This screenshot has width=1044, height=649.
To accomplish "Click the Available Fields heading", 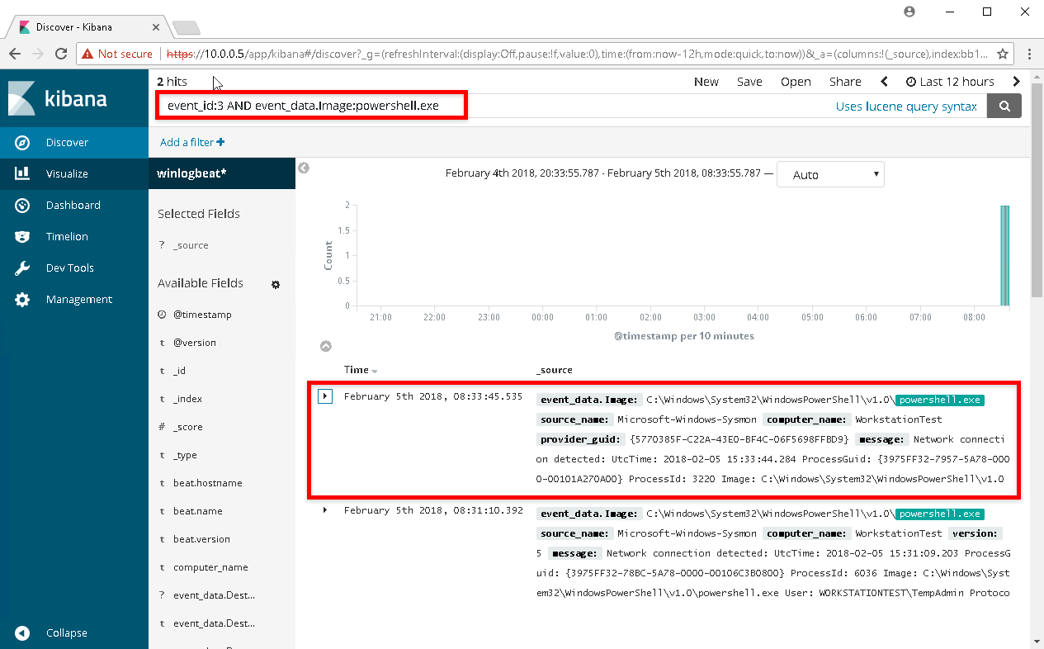I will coord(201,283).
